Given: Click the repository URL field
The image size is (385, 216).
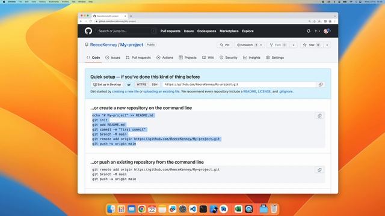Looking at the screenshot, I should 239,85.
